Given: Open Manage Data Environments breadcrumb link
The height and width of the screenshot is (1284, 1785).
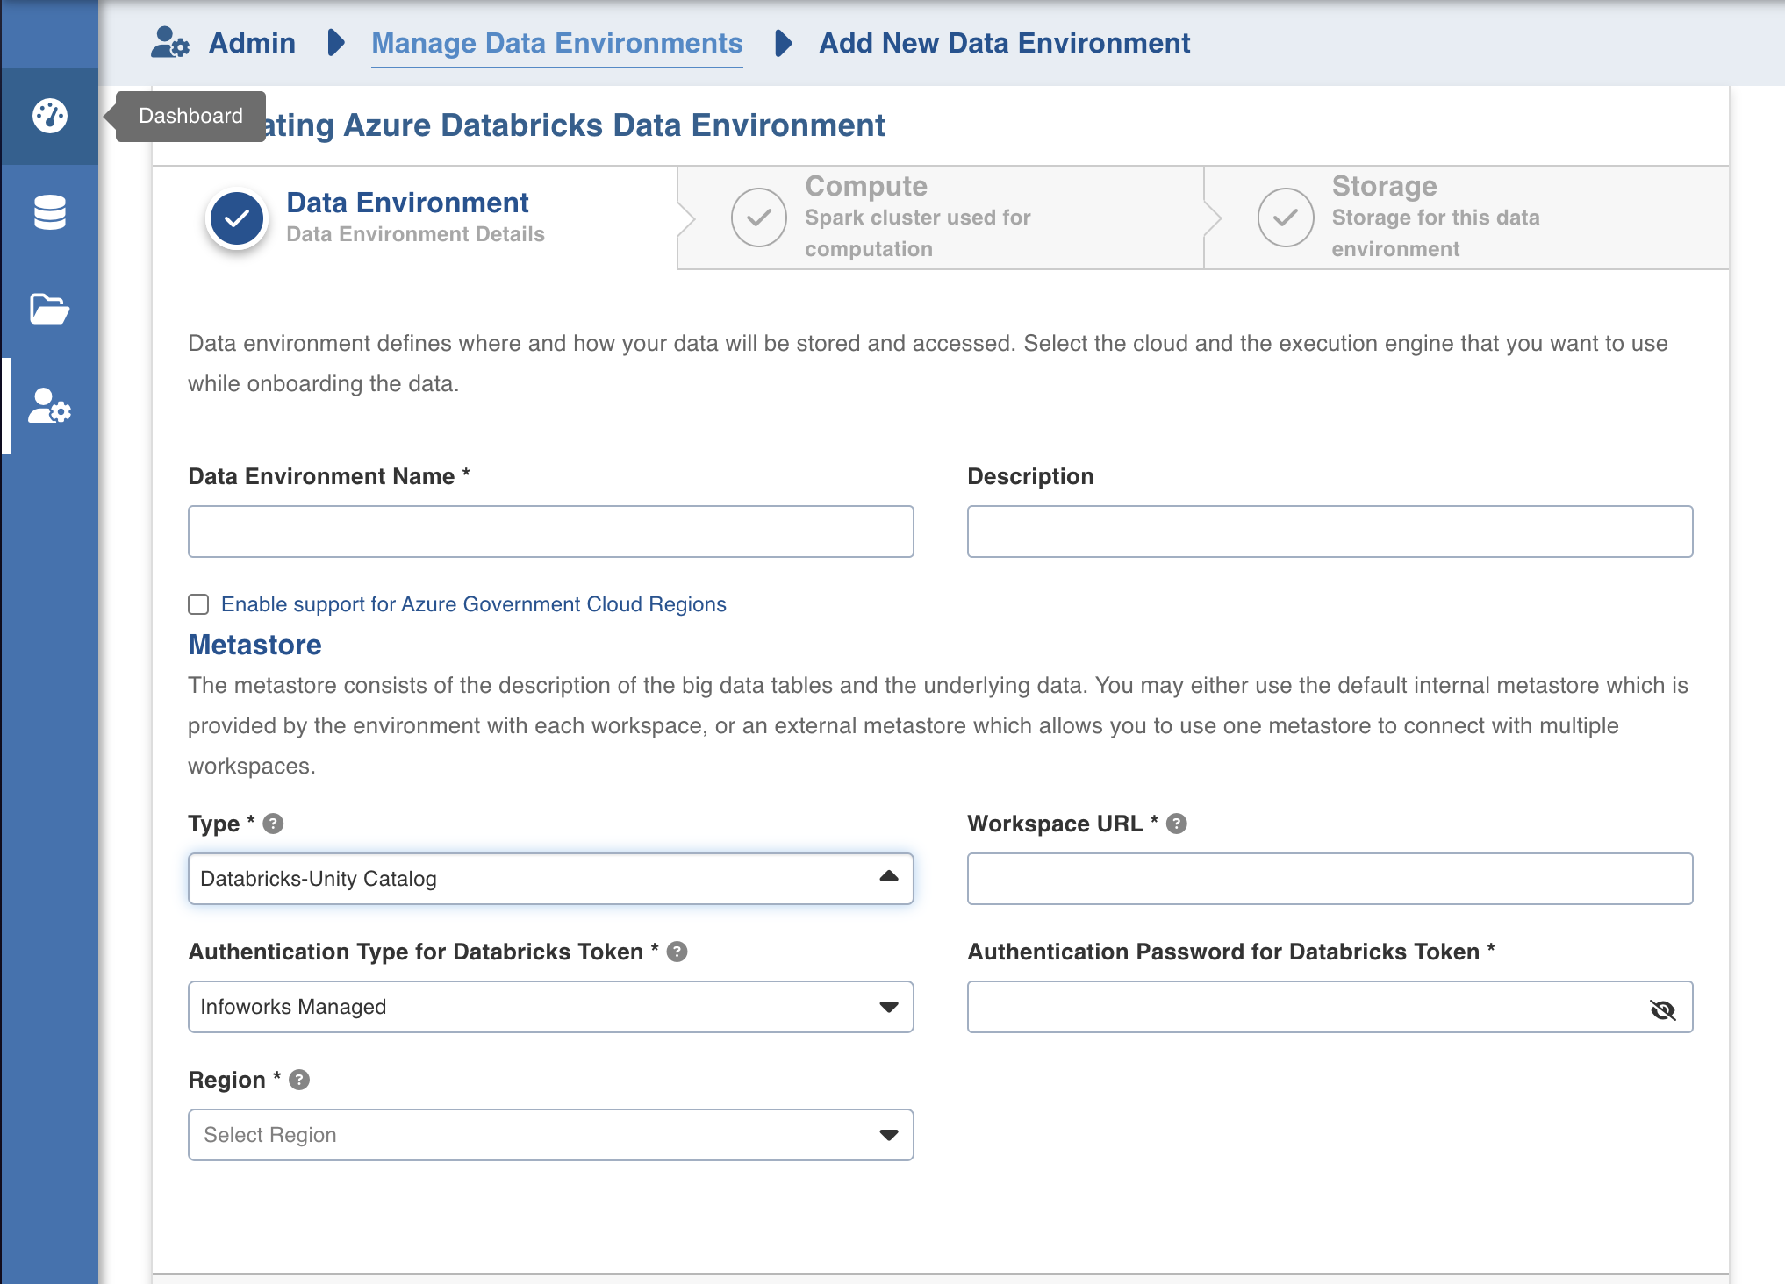Looking at the screenshot, I should (557, 43).
